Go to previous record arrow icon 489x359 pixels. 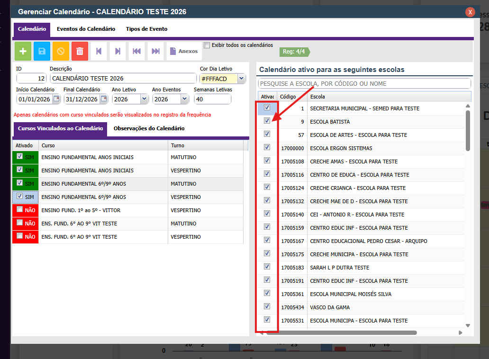tap(99, 51)
